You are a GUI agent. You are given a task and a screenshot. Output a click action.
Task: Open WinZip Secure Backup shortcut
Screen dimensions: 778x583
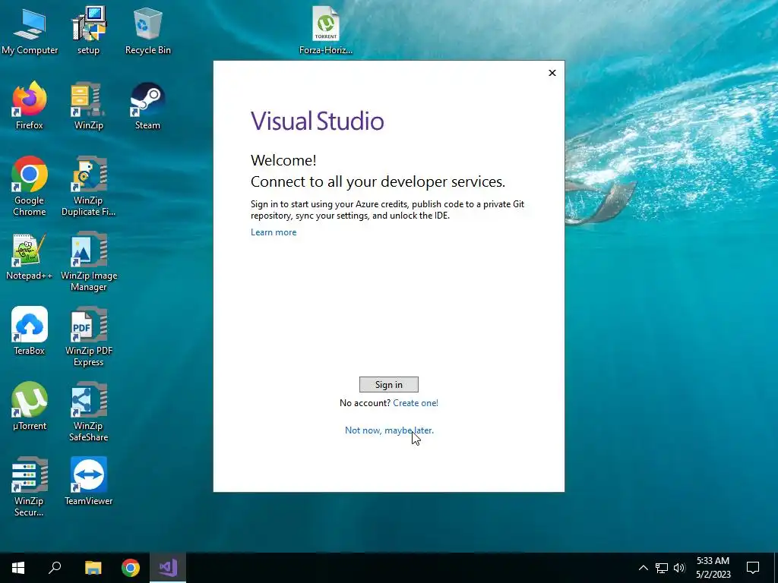(x=30, y=487)
